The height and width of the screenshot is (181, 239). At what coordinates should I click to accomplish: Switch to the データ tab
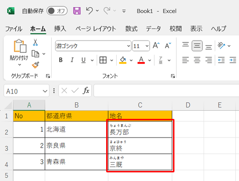tap(153, 29)
